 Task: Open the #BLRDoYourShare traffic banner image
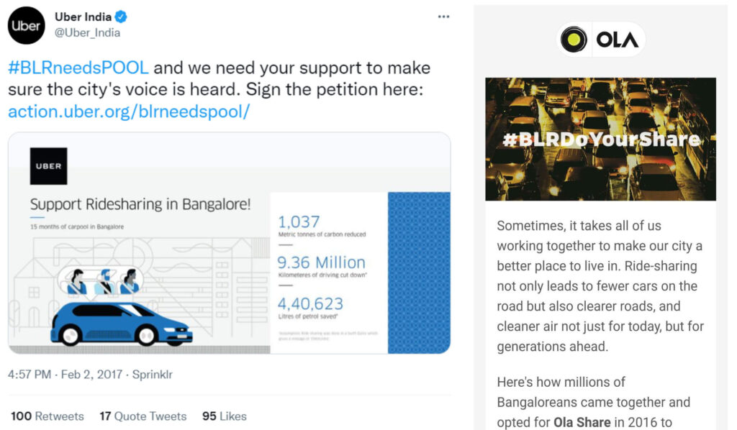point(601,139)
